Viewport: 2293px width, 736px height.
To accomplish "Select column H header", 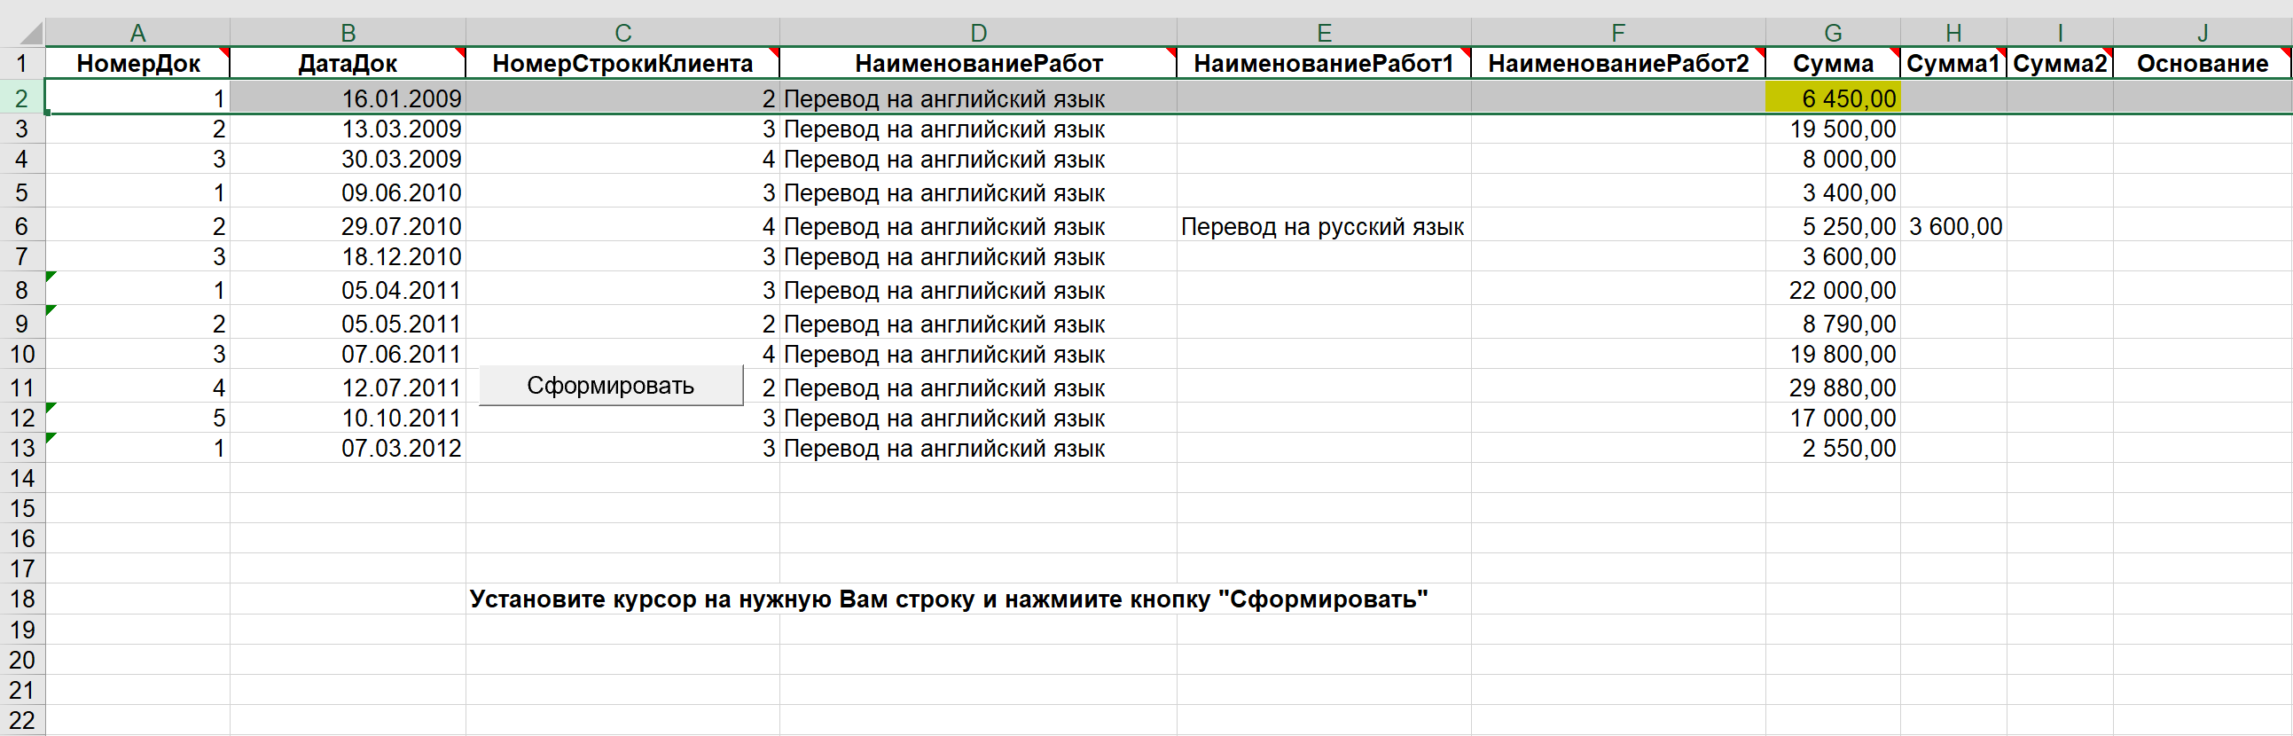I will pos(1954,33).
